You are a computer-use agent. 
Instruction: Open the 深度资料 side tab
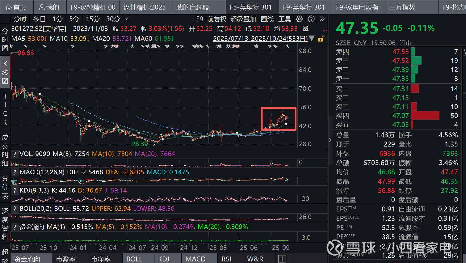5,224
